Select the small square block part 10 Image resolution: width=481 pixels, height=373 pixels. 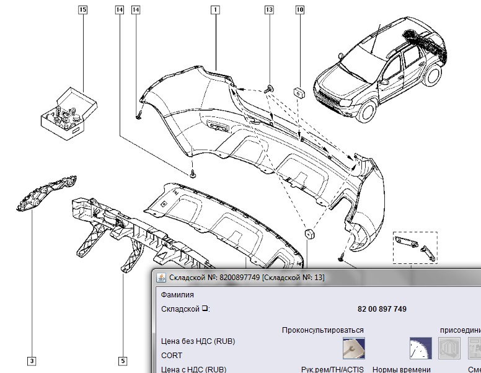click(299, 92)
